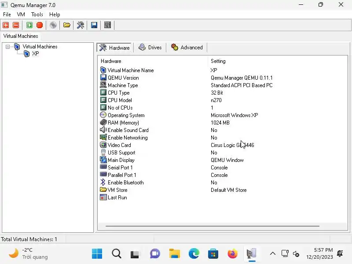Image resolution: width=352 pixels, height=264 pixels.
Task: Click the slider controls toolbar icon
Action: pos(107,25)
